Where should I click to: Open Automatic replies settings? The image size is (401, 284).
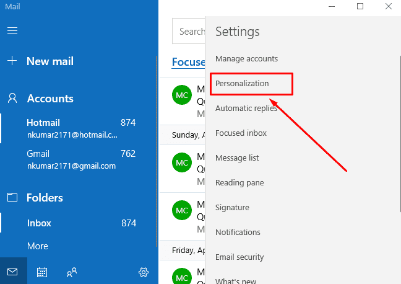tap(246, 108)
